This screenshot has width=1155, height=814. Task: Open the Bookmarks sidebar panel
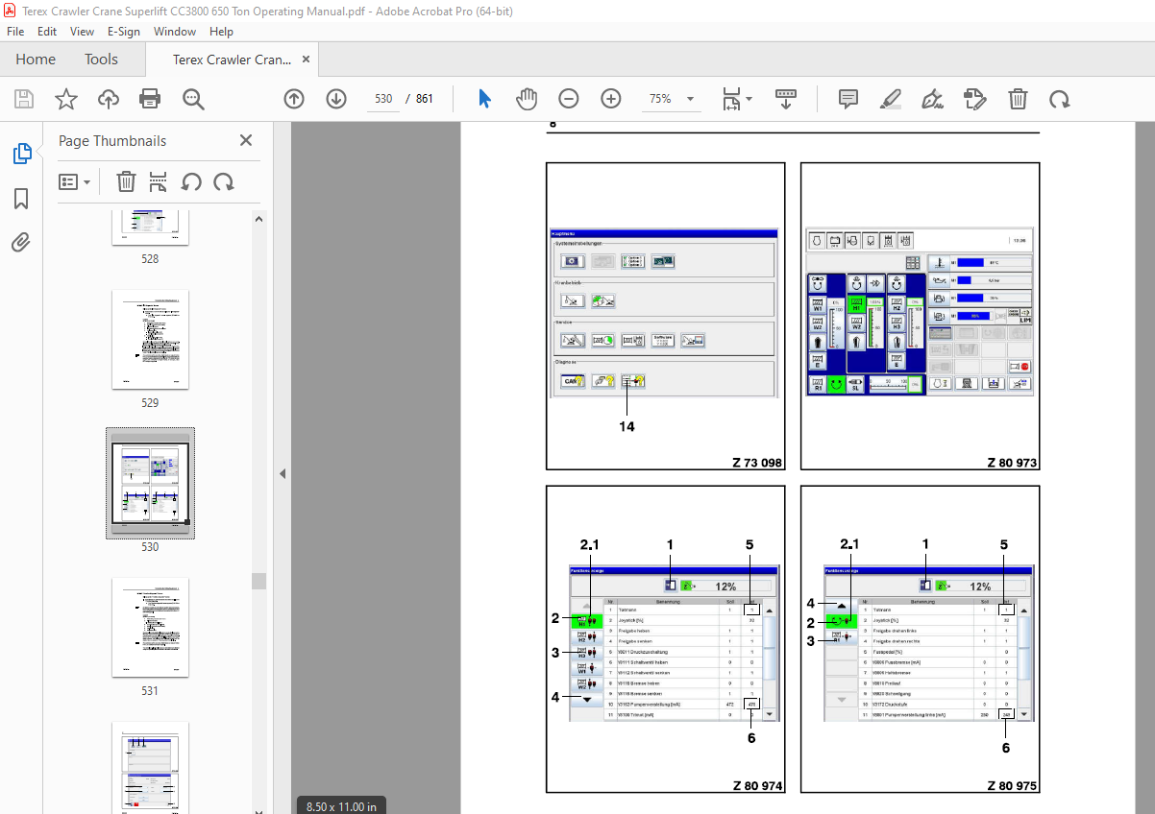tap(21, 199)
